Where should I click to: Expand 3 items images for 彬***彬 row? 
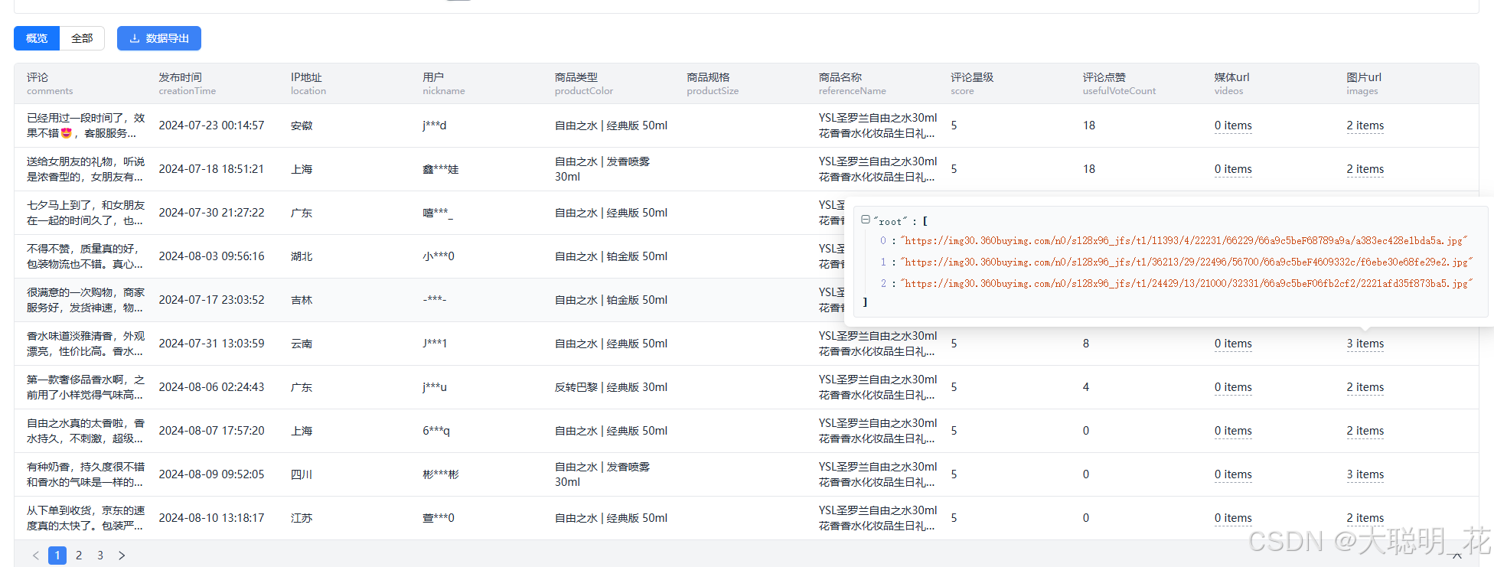point(1365,474)
